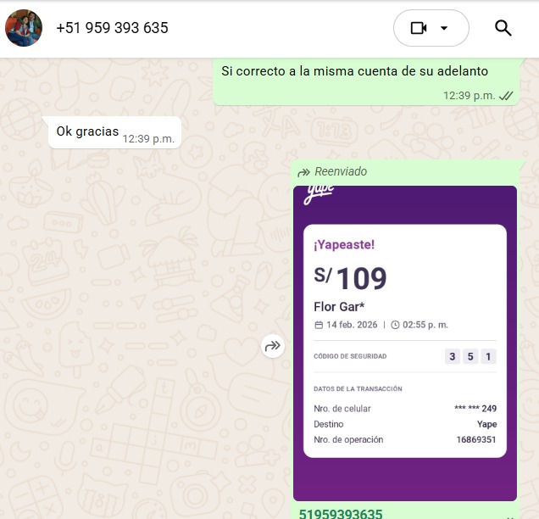The image size is (539, 519).
Task: Click the S/ 109 amount
Action: (350, 278)
